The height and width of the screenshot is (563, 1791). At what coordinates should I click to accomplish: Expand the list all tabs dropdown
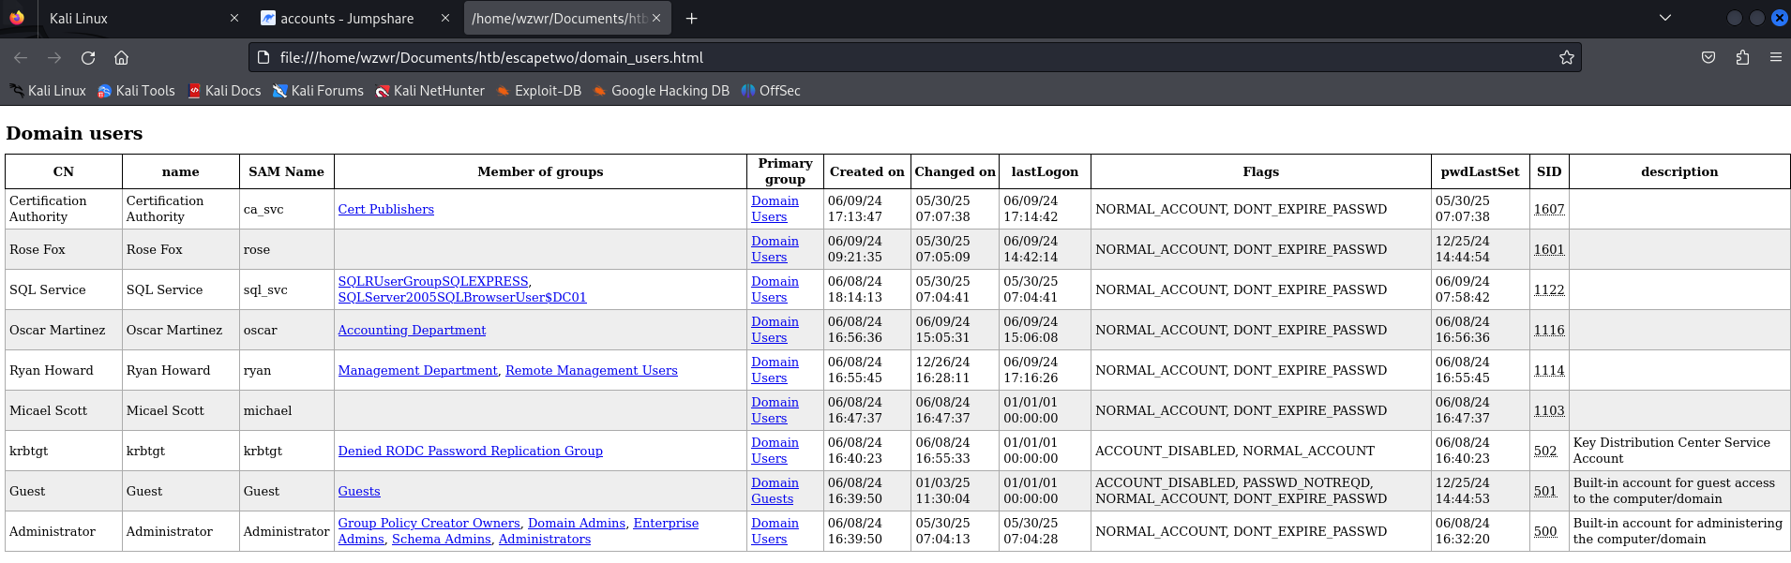click(1665, 18)
